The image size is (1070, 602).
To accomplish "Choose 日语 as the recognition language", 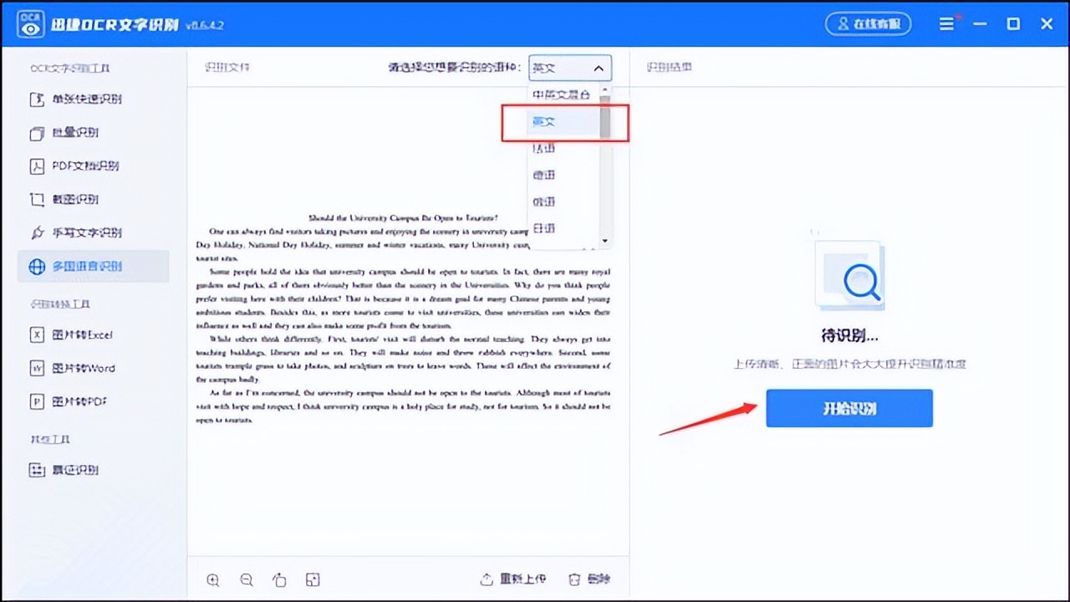I will 543,228.
